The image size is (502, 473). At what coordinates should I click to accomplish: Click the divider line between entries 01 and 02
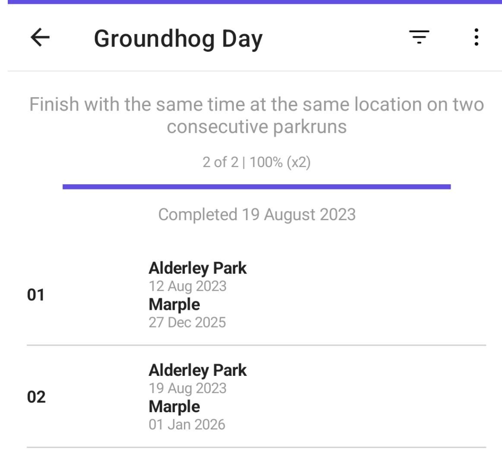tap(256, 345)
